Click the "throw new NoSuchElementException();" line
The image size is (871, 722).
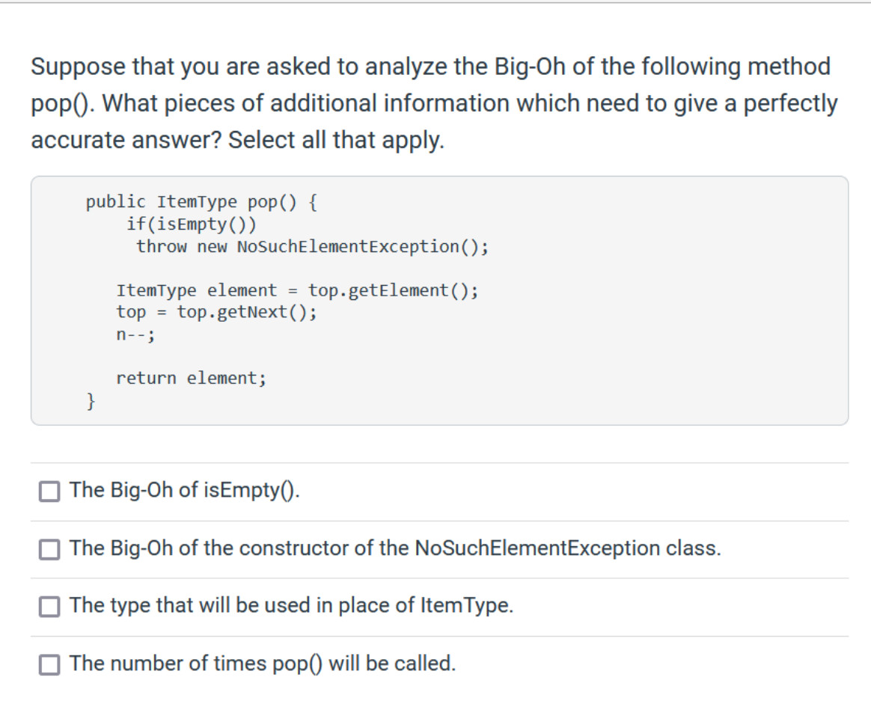pos(313,246)
